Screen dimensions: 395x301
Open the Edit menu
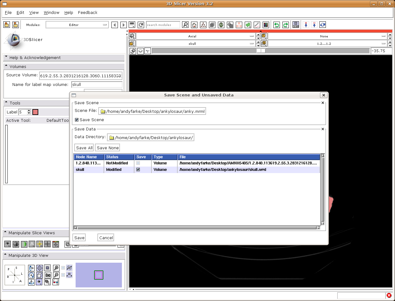(x=20, y=13)
